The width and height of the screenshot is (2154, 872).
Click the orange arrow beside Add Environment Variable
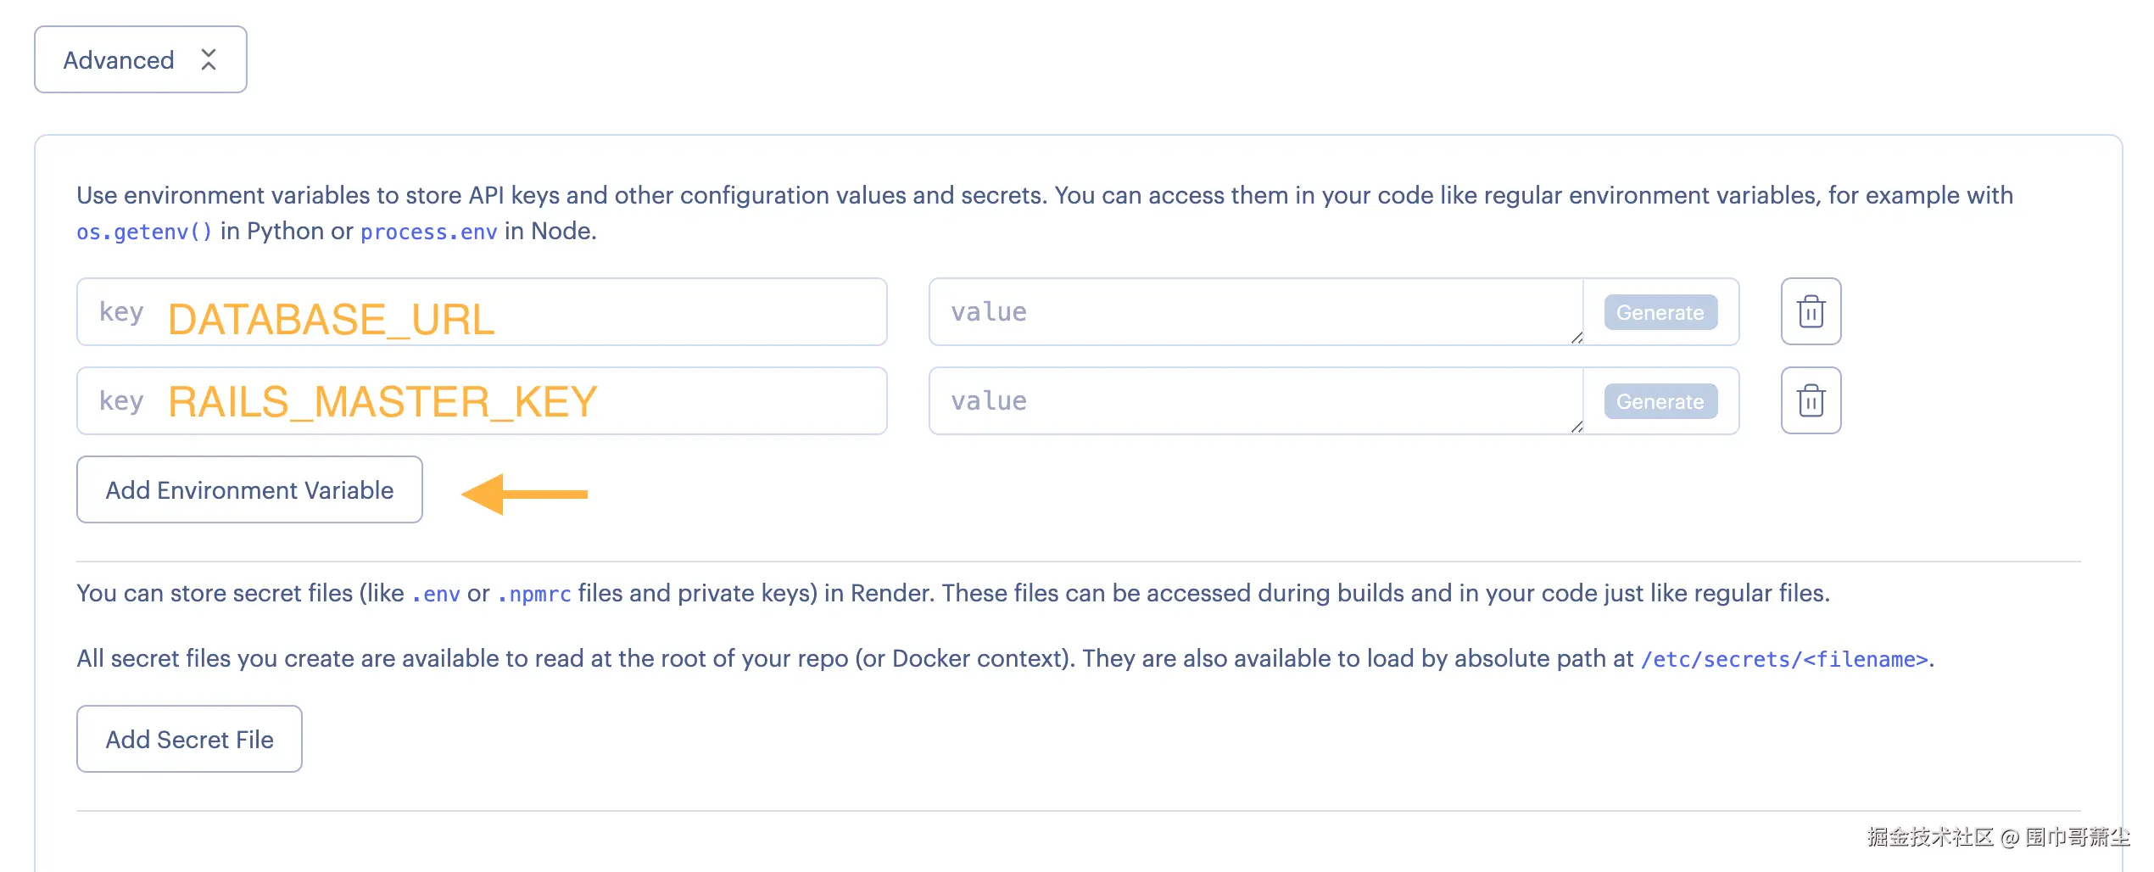pos(524,495)
